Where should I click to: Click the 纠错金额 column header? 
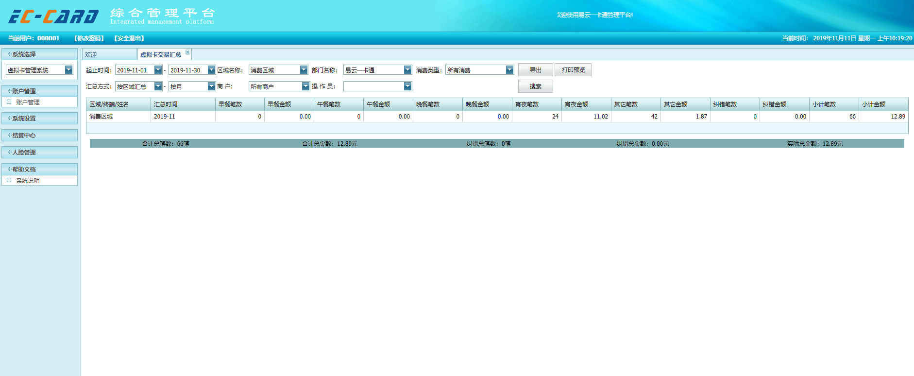coord(785,104)
